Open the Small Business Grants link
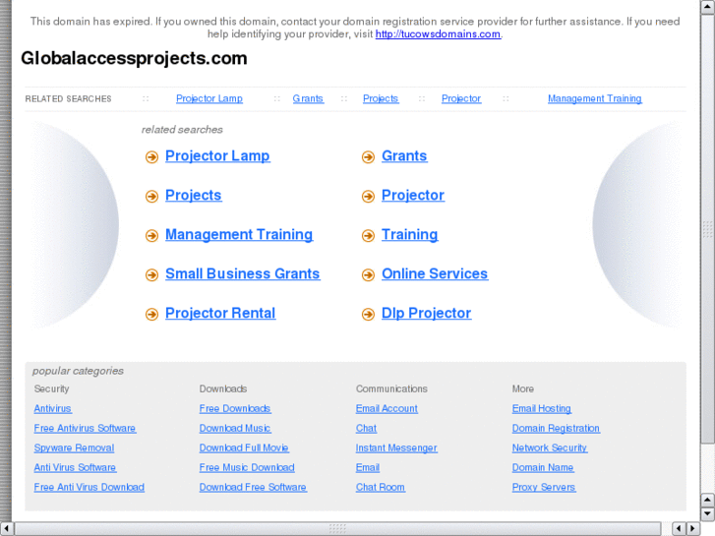 [242, 274]
